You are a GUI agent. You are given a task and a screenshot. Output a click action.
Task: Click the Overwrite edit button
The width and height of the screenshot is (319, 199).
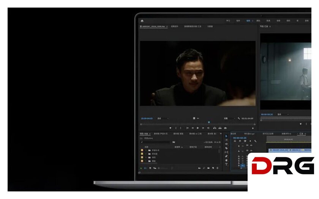(x=220, y=128)
